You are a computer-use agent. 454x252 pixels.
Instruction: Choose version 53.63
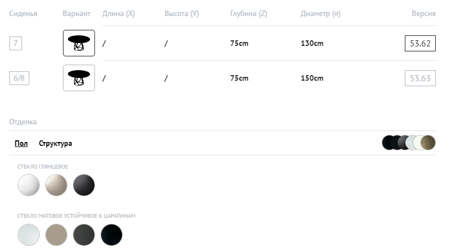tap(420, 78)
